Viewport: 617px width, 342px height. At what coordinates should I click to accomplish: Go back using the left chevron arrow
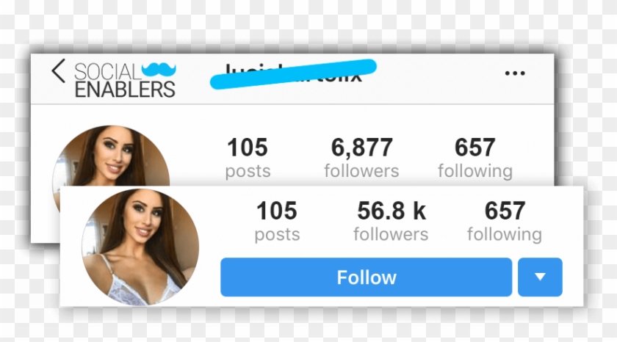point(58,71)
